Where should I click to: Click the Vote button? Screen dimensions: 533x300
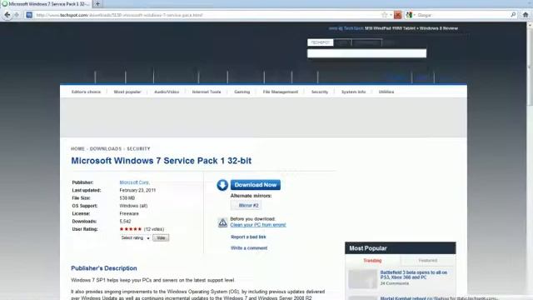click(161, 237)
